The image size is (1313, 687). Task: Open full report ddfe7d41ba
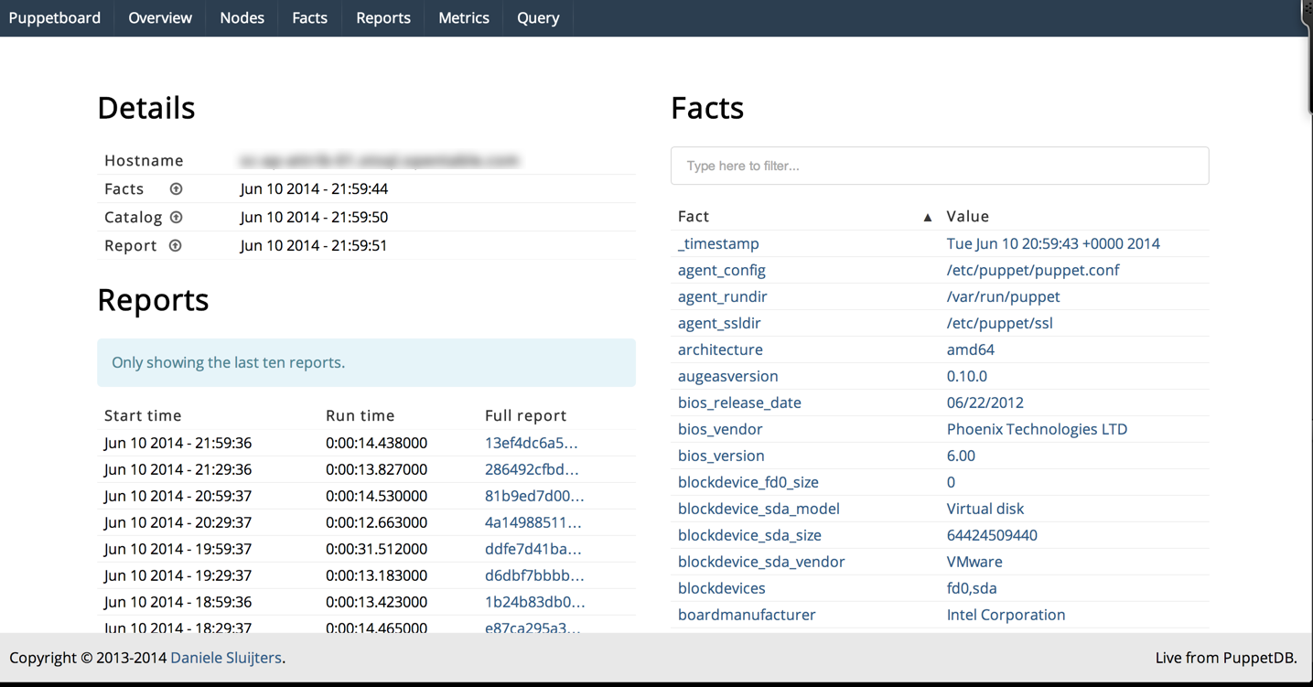coord(533,549)
